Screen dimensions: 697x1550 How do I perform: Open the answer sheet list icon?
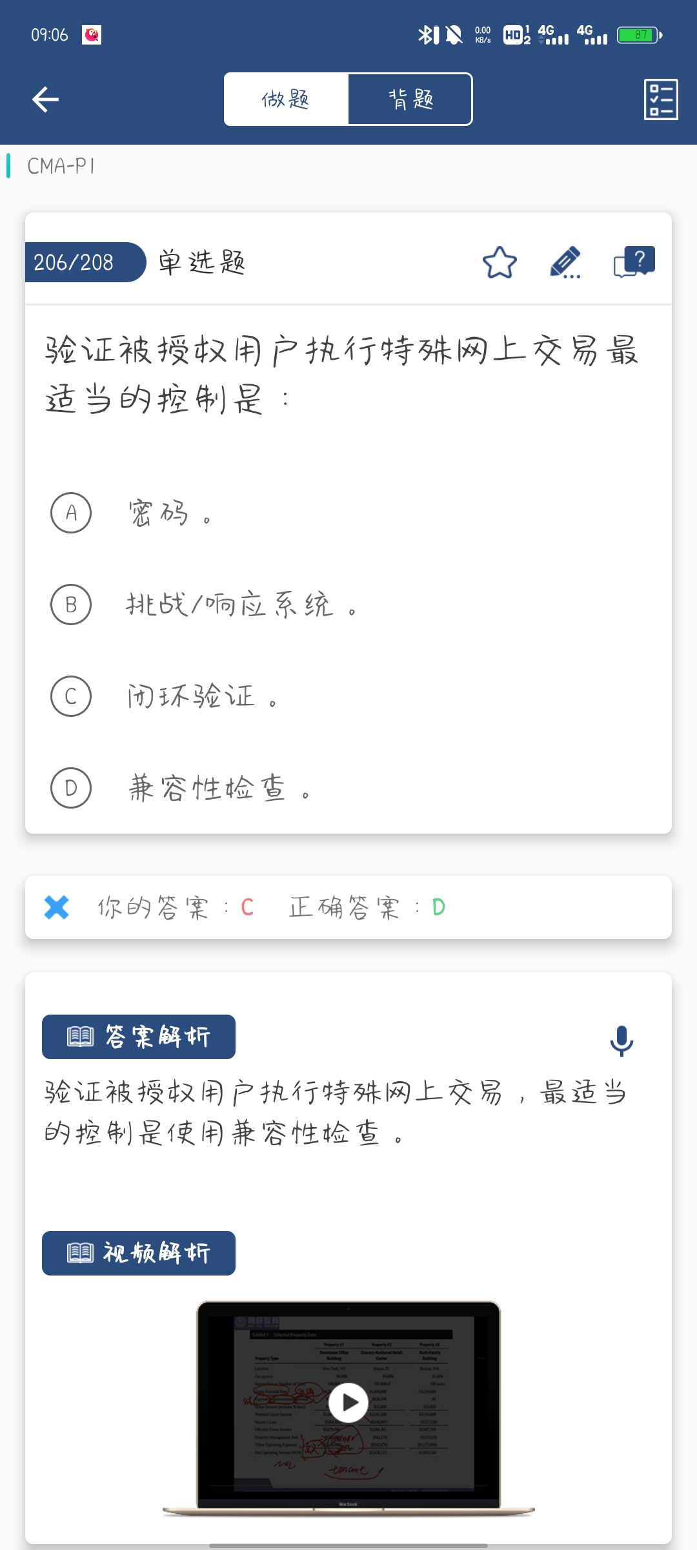coord(661,99)
